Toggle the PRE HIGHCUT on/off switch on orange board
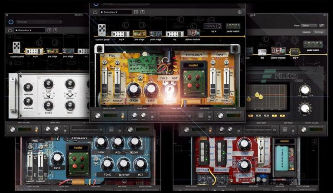Image resolution: width=333 pixels, height=193 pixels. click(x=117, y=62)
